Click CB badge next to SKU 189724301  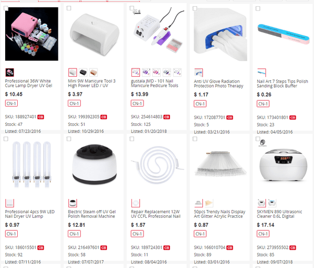(x=166, y=248)
